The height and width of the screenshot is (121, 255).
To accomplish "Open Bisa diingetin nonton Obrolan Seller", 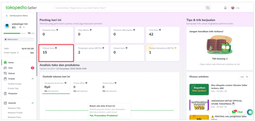I will (x=229, y=87).
